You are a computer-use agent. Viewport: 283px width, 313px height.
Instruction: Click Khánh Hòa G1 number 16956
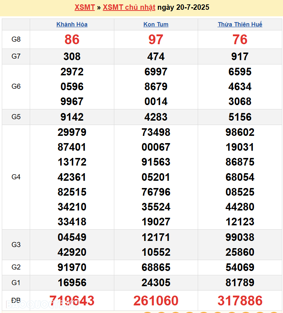point(72,282)
